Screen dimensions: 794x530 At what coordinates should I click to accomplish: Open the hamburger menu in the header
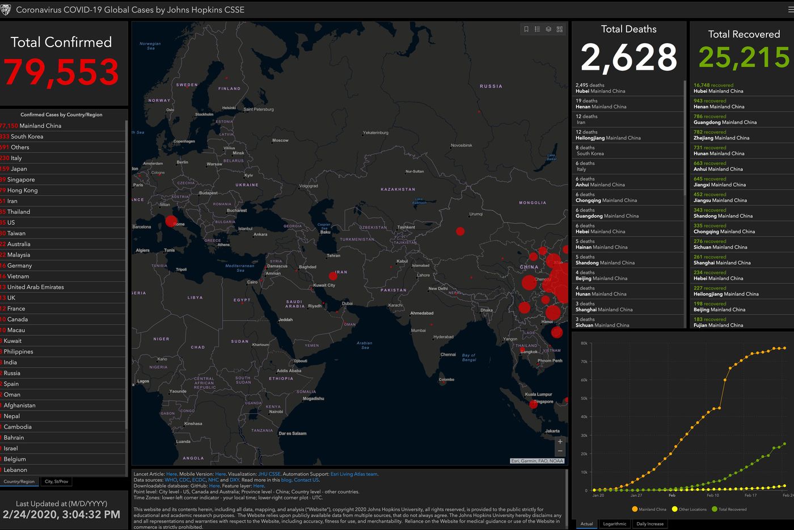(790, 10)
